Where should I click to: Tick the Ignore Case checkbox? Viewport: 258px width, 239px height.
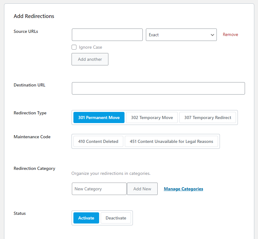click(74, 47)
